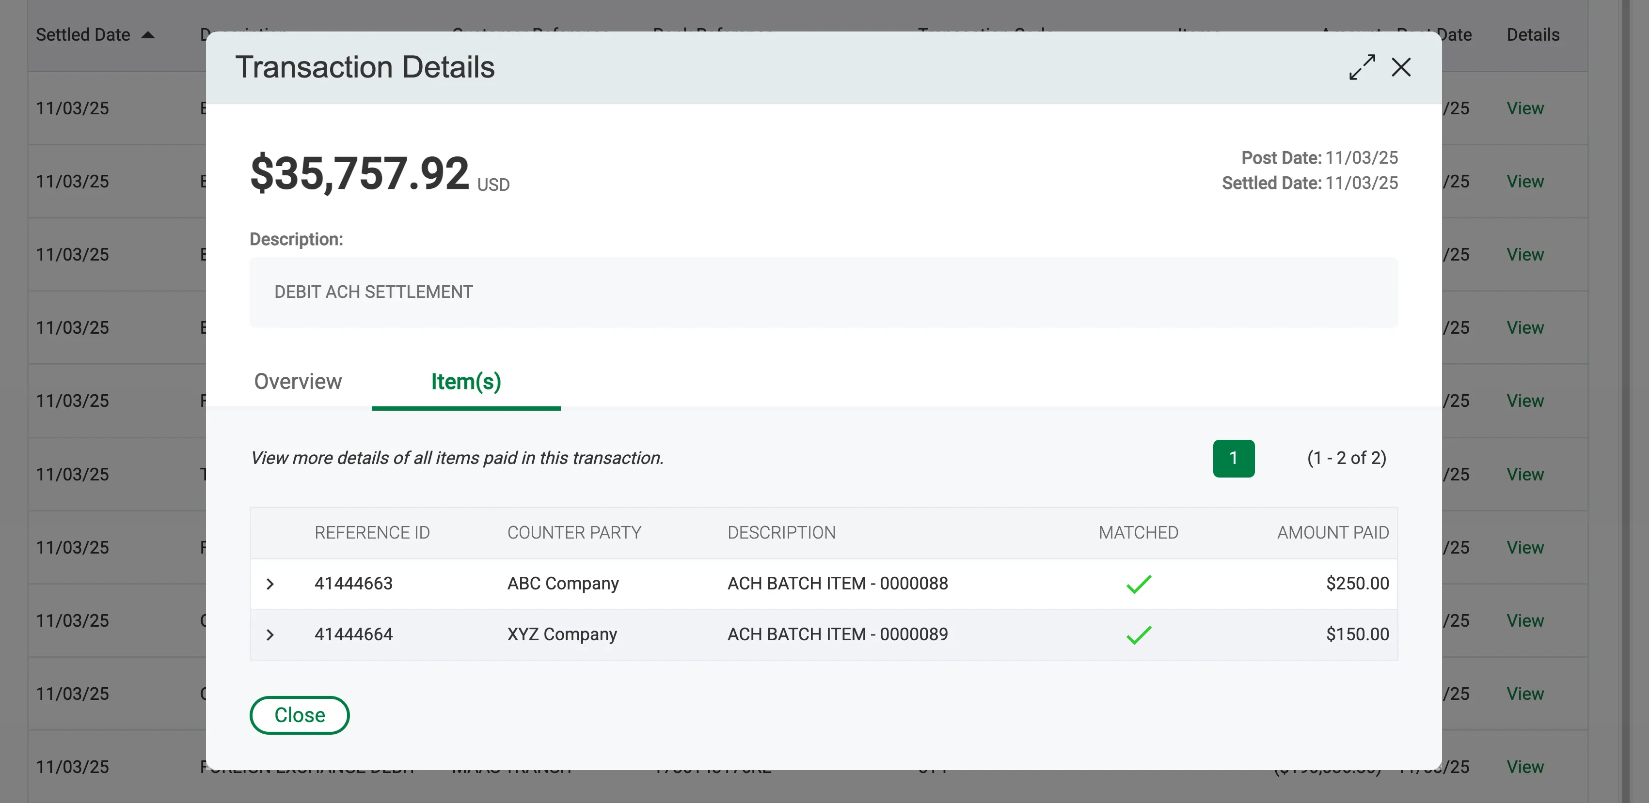Click the AMOUNT PAID column header

tap(1333, 532)
